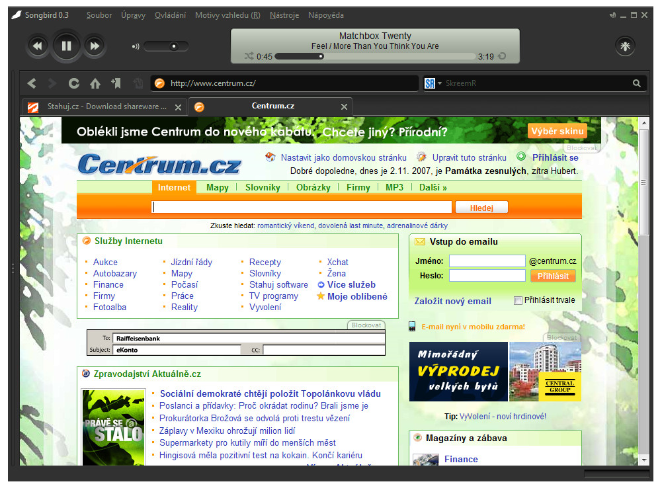Close the Stahuj.cz tab
The height and width of the screenshot is (492, 660).
[178, 107]
